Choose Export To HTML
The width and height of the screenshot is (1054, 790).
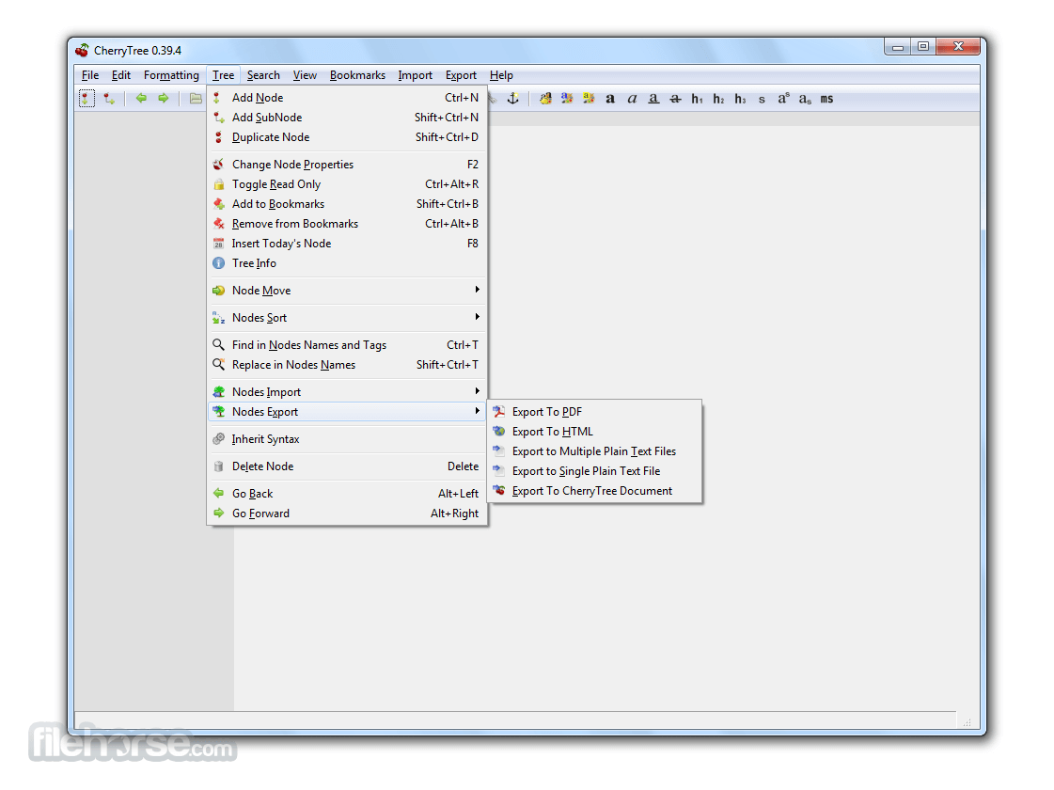[594, 432]
